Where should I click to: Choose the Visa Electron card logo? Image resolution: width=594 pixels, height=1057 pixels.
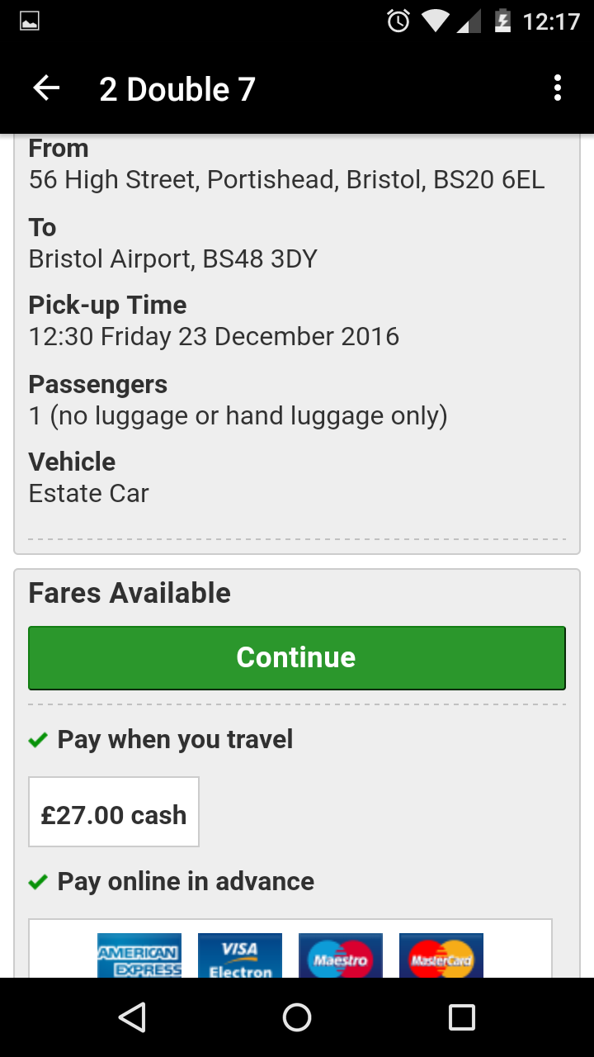pyautogui.click(x=239, y=958)
